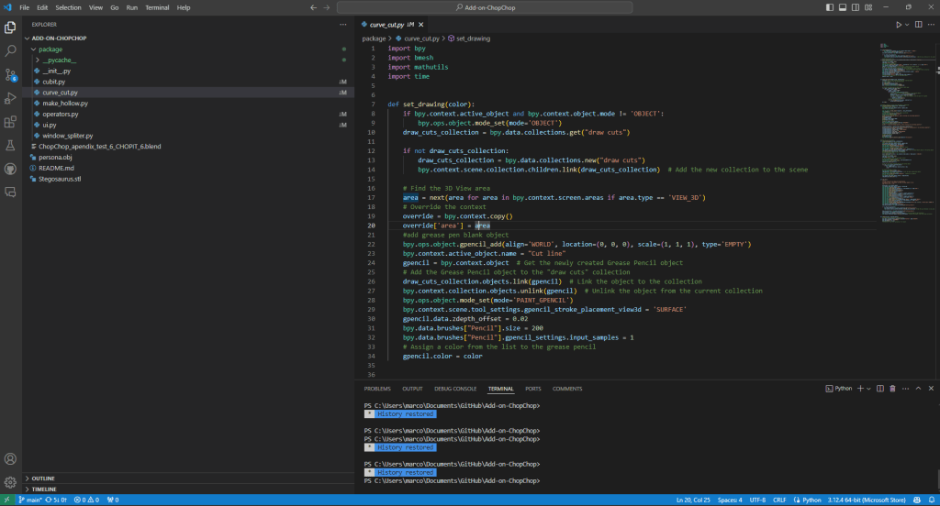Expand the __pycache__ folder
940x506 pixels.
click(59, 60)
